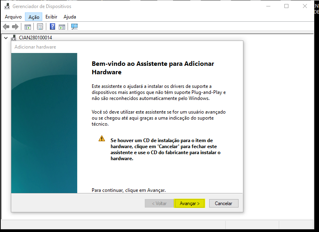This screenshot has width=319, height=232.
Task: Click the CD de instalação warning text
Action: (165, 149)
